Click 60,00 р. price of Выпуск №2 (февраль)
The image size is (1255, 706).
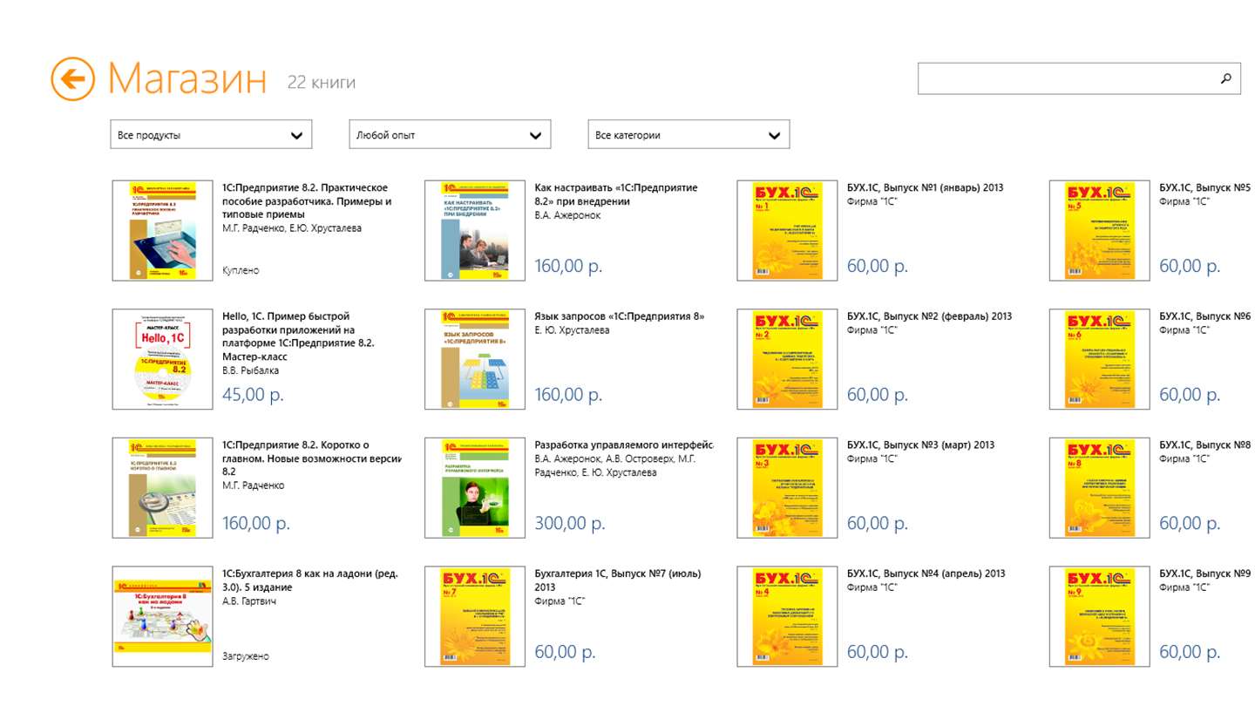[x=878, y=394]
